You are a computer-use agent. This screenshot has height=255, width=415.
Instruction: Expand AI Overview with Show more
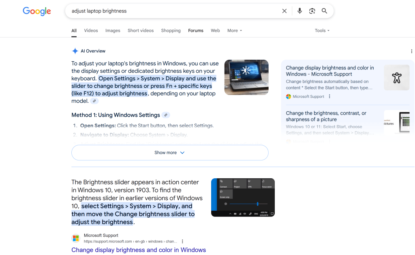point(170,153)
